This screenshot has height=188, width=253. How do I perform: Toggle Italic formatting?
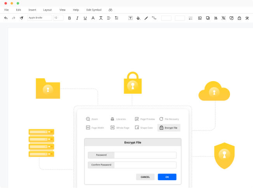click(77, 18)
